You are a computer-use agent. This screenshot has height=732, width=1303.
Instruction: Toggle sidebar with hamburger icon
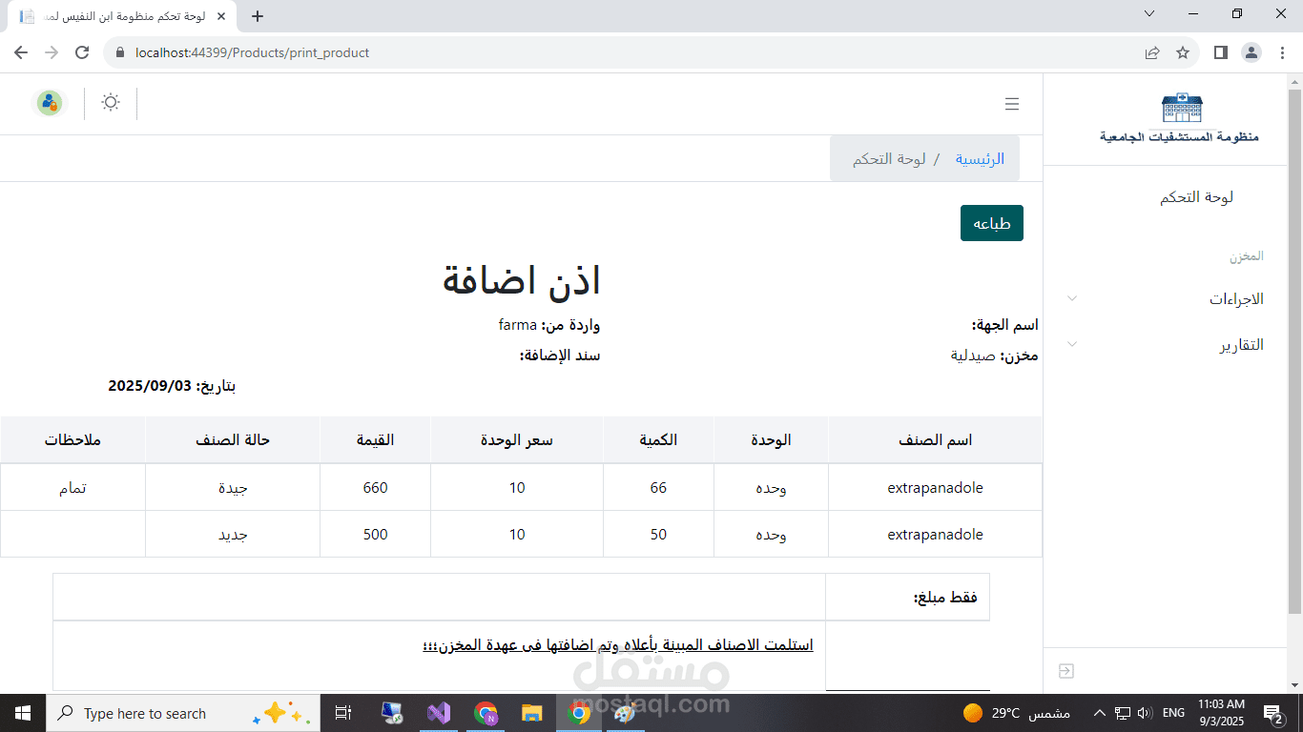coord(1012,104)
